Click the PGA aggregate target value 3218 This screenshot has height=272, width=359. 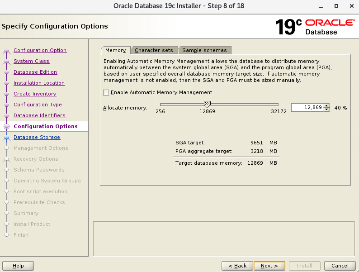[x=257, y=151]
